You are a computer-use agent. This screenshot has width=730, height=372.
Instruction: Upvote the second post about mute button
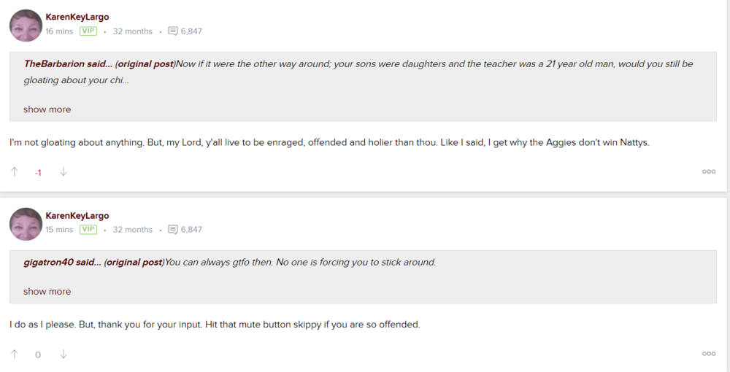pyautogui.click(x=15, y=354)
